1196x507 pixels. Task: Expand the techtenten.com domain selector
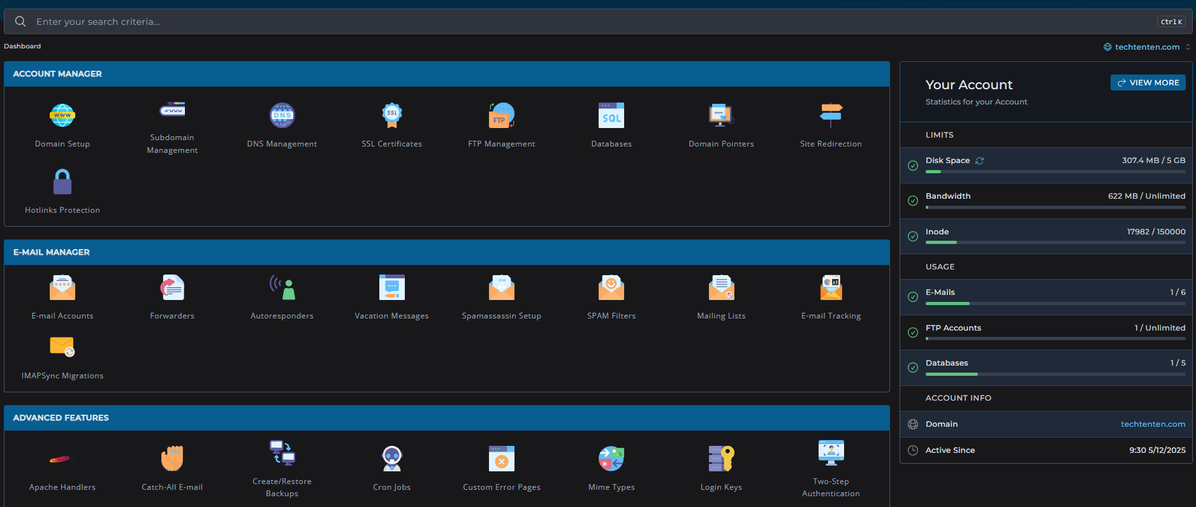(1147, 47)
